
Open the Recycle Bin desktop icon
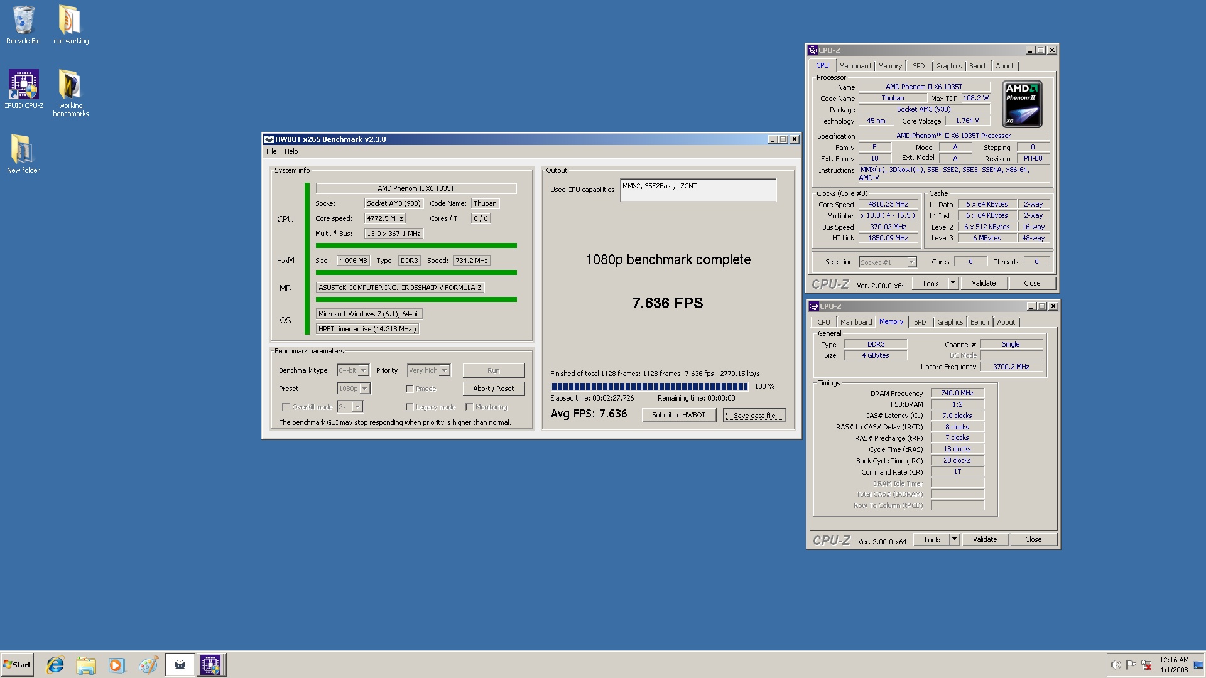pyautogui.click(x=23, y=25)
